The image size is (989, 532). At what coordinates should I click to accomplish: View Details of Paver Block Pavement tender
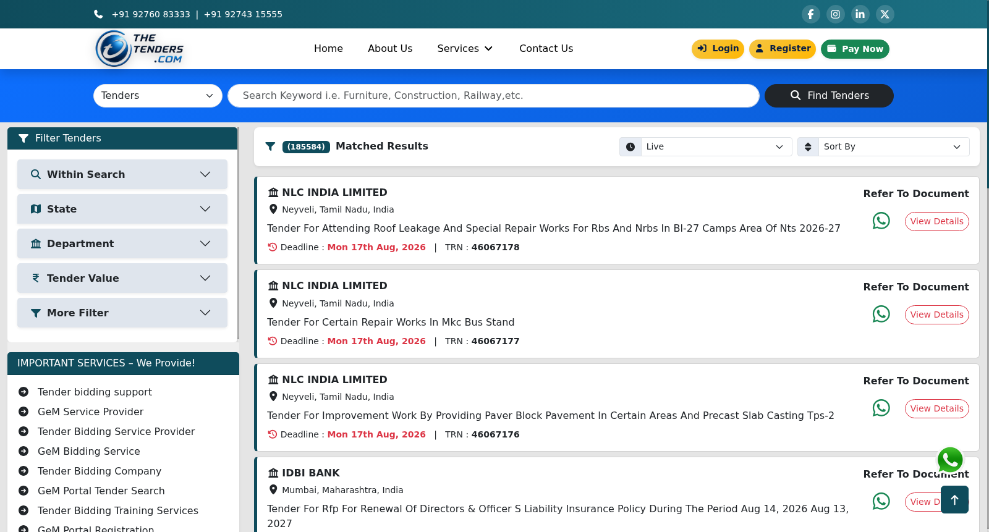coord(936,408)
